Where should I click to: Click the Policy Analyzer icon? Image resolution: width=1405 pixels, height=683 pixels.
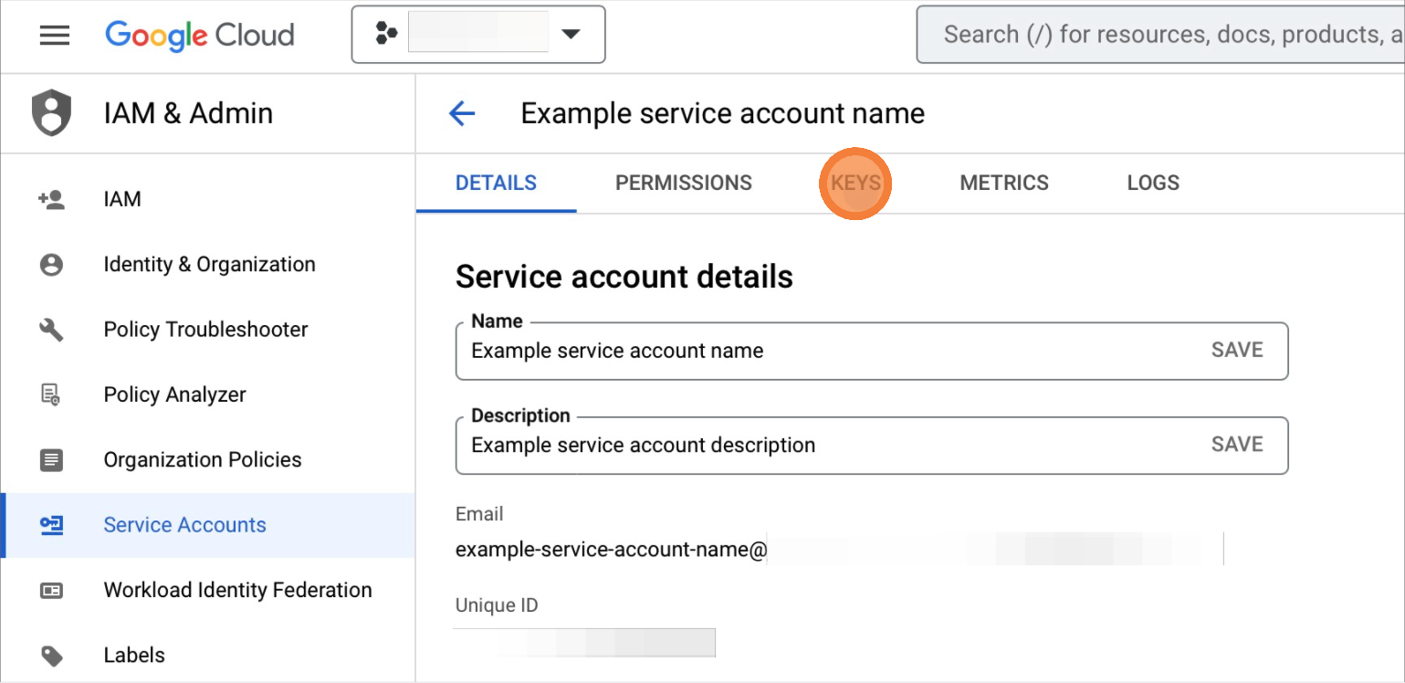click(51, 394)
